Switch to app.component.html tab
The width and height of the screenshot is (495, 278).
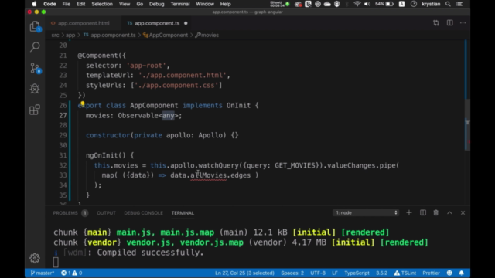(x=84, y=23)
